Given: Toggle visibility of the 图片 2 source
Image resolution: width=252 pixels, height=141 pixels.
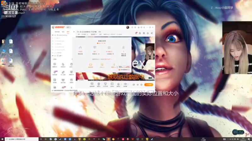Looking at the screenshot, I should 53,38.
